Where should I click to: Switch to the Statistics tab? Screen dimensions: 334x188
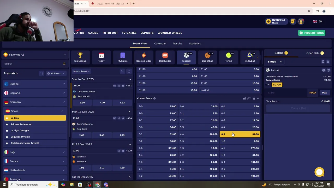pos(195,44)
